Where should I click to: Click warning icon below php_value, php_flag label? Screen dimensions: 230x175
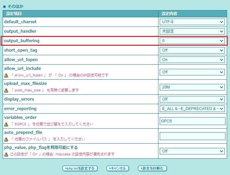pyautogui.click(x=6, y=154)
